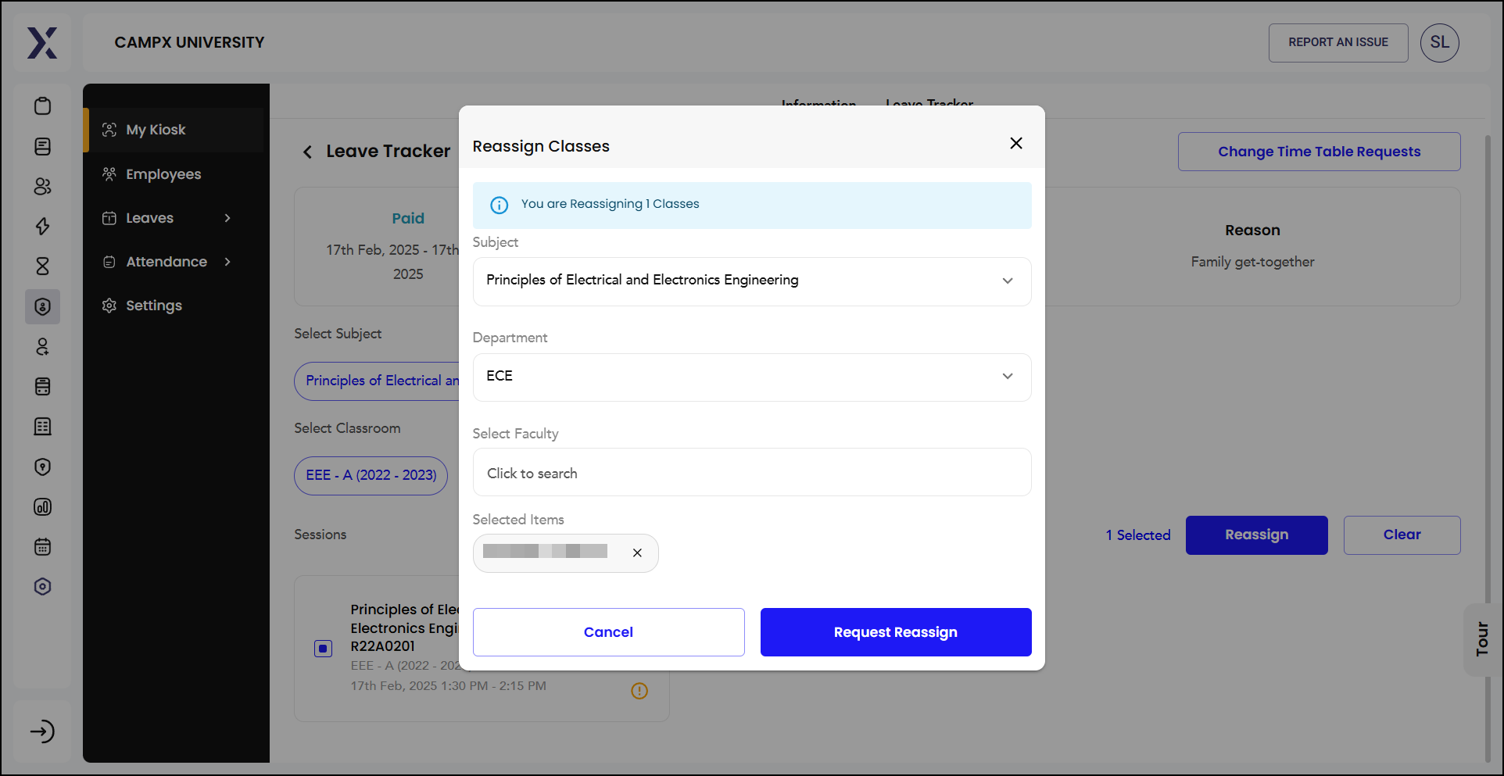1504x776 pixels.
Task: Click Report An Issue button
Action: (1338, 42)
